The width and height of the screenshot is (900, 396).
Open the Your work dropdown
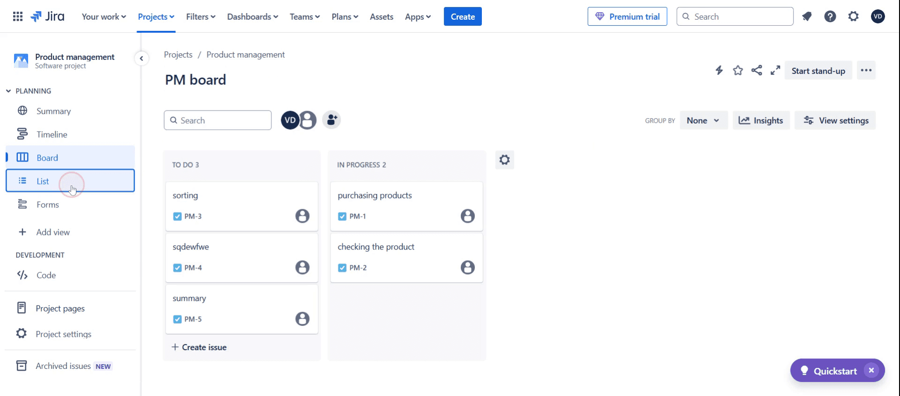pyautogui.click(x=104, y=17)
